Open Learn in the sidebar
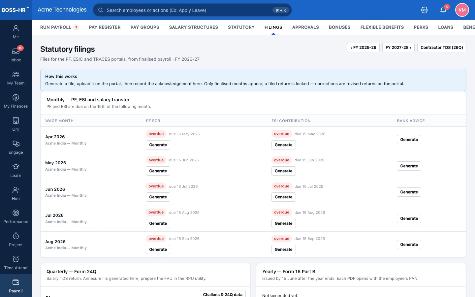Viewport: 475px width, 297px height. click(16, 170)
